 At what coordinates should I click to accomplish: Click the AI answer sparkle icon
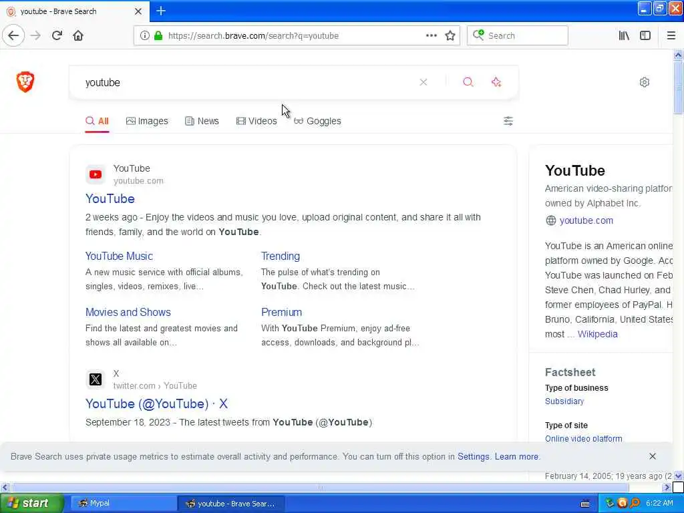(x=496, y=82)
